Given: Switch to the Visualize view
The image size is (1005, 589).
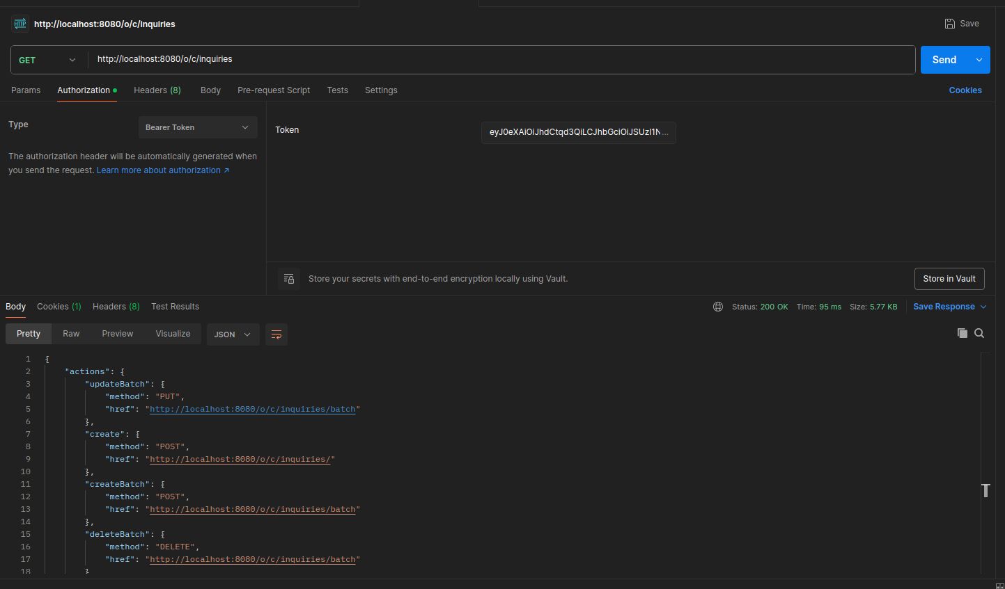Looking at the screenshot, I should (173, 334).
